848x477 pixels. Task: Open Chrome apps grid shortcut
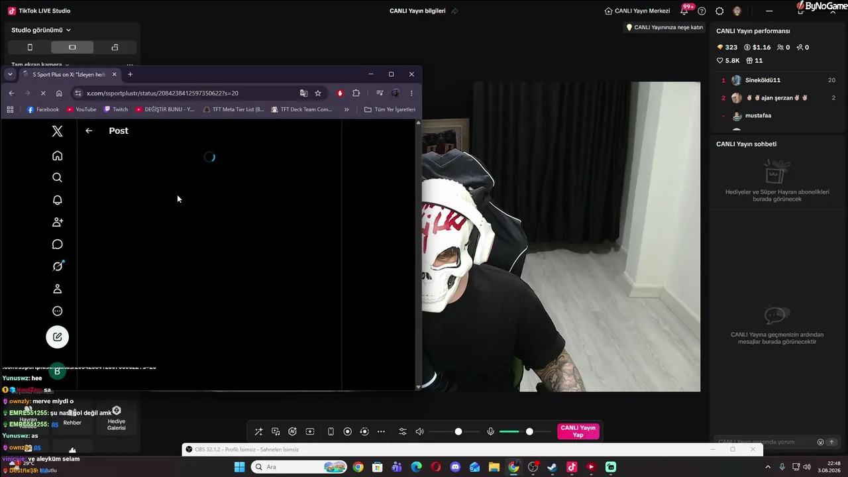pyautogui.click(x=10, y=109)
